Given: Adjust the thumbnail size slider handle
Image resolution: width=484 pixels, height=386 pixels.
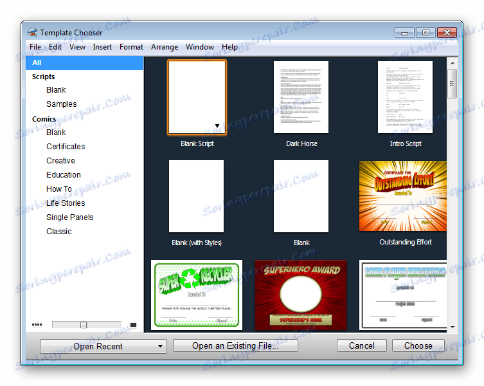Looking at the screenshot, I should point(84,325).
